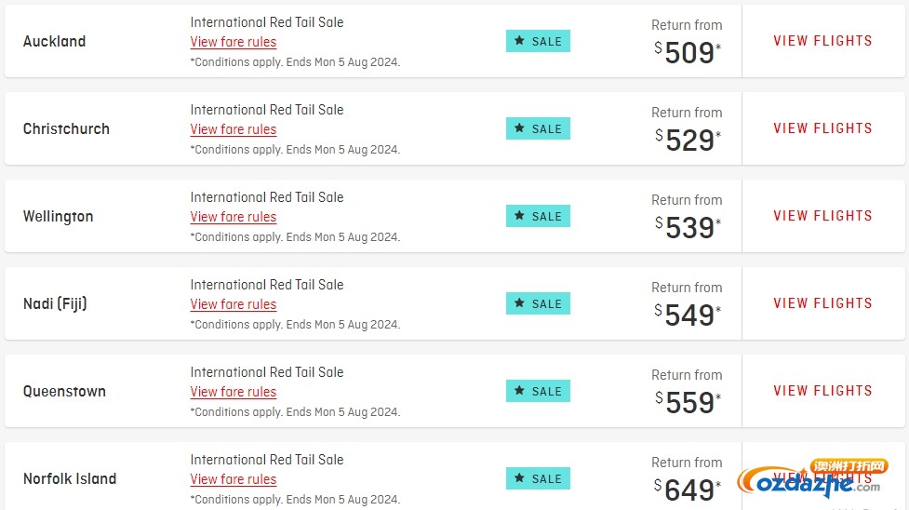Image resolution: width=909 pixels, height=510 pixels.
Task: Open Nadi (Fiji) View fare rules link
Action: 233,304
